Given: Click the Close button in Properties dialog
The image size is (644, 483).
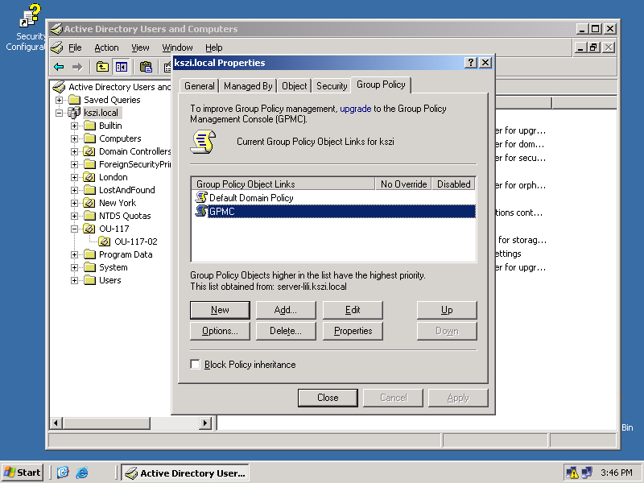Looking at the screenshot, I should [328, 398].
